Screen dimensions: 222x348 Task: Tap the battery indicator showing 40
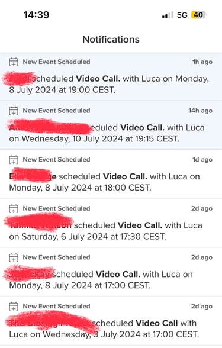pyautogui.click(x=199, y=15)
